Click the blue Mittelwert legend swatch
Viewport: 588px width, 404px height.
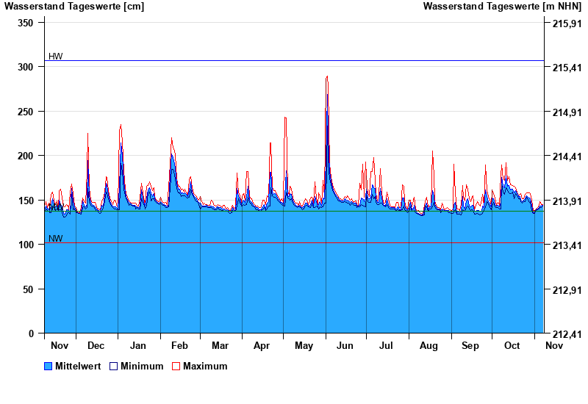[x=49, y=366]
